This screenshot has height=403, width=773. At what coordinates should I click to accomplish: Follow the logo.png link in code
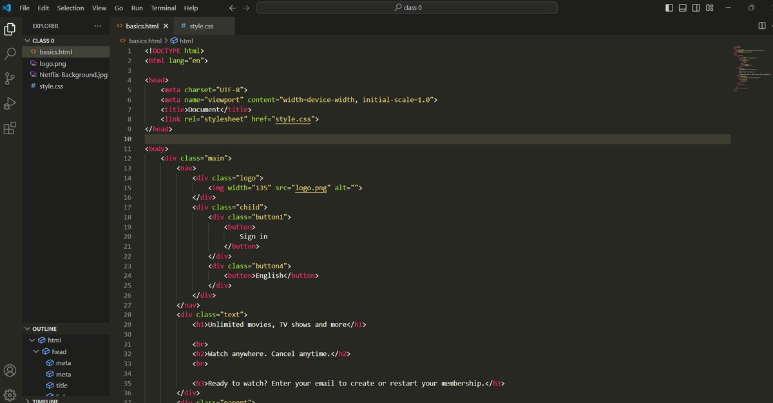point(311,188)
